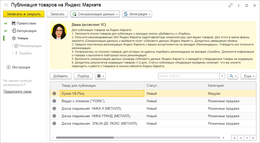Click the Добавить button
260x143 pixels.
pos(60,76)
